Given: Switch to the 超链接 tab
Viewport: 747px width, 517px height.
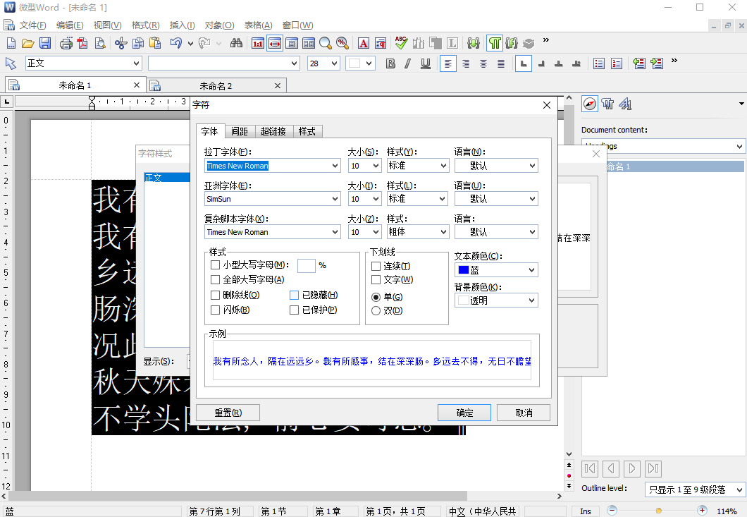Looking at the screenshot, I should [273, 132].
